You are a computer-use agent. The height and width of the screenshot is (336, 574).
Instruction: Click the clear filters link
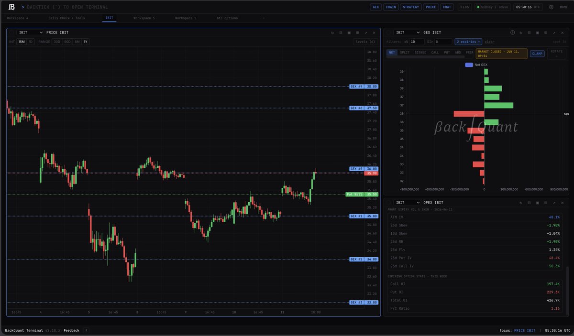click(489, 42)
